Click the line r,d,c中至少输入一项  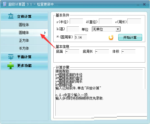click(72, 95)
